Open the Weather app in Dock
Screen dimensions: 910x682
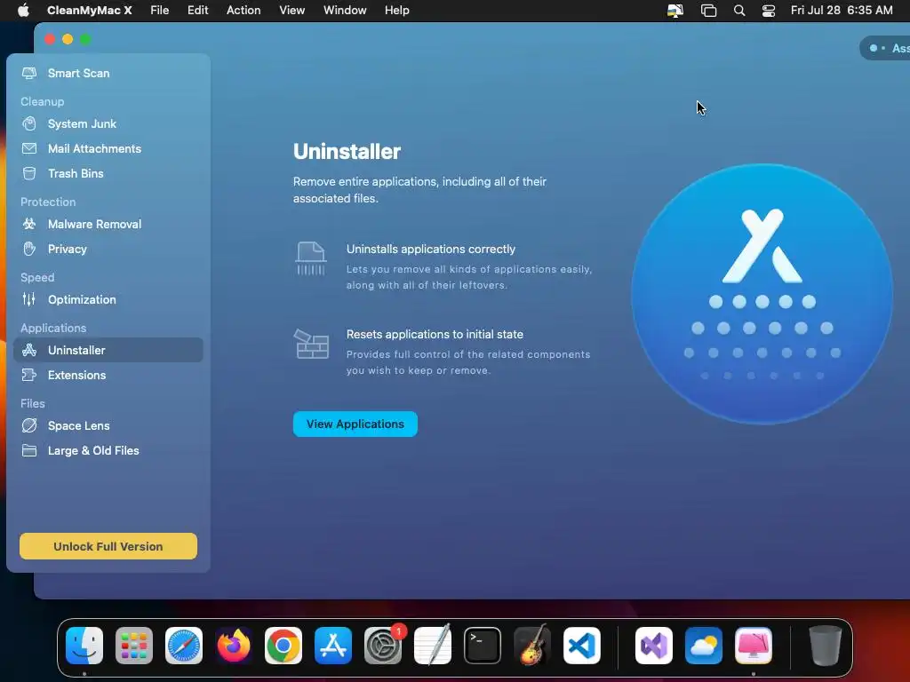click(x=704, y=646)
